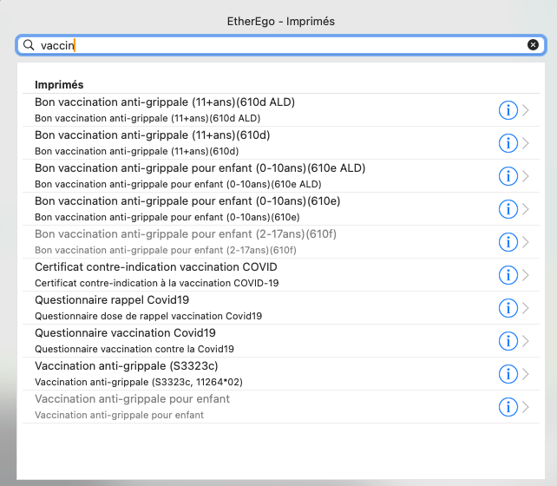
Task: Click the Imprimés section header
Action: pyautogui.click(x=59, y=85)
